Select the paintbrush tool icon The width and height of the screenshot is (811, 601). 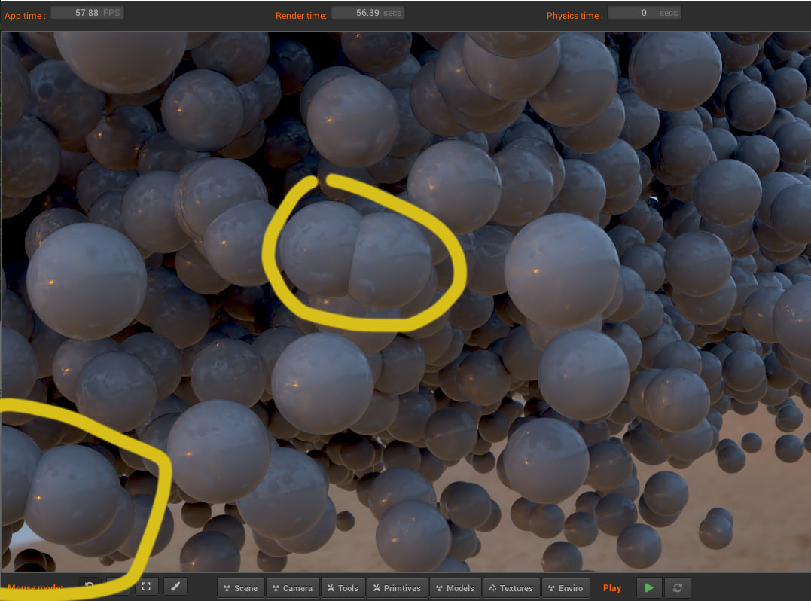(175, 586)
